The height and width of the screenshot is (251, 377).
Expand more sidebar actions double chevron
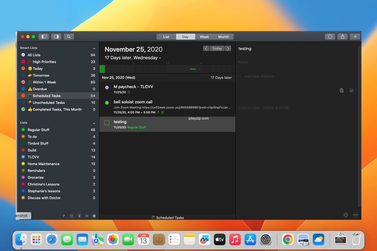point(87,216)
